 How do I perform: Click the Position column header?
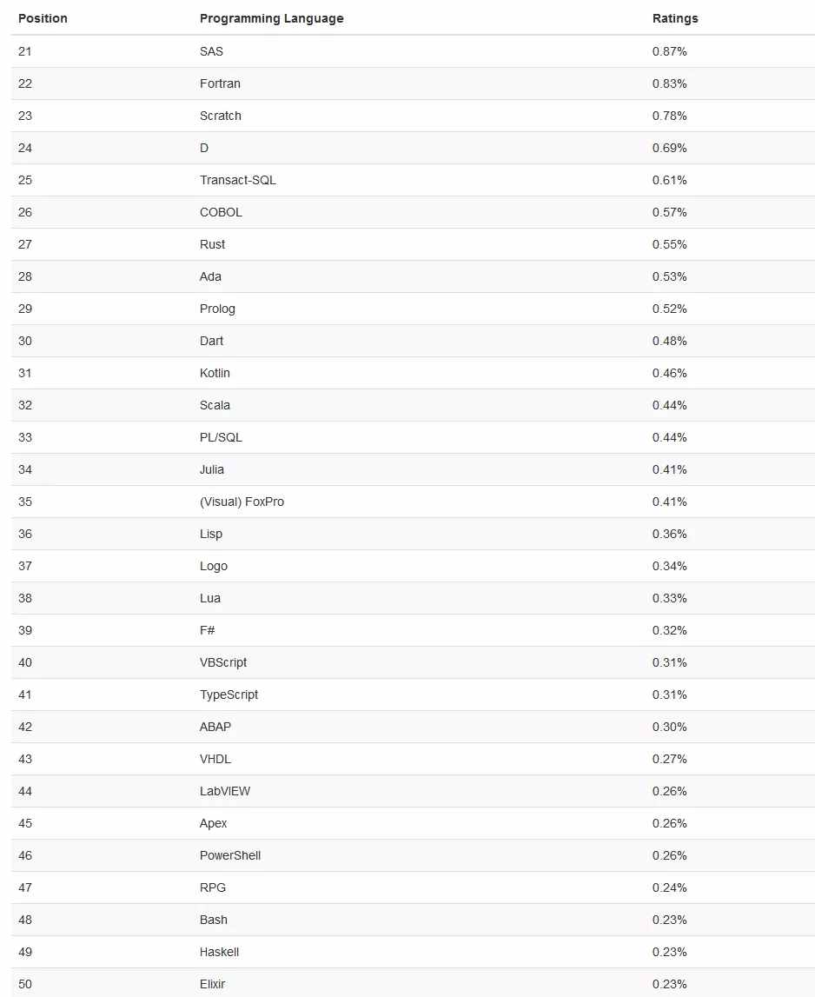click(x=43, y=18)
